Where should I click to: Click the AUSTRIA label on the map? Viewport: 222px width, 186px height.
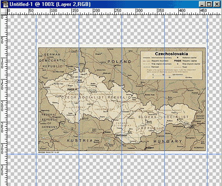80,141
